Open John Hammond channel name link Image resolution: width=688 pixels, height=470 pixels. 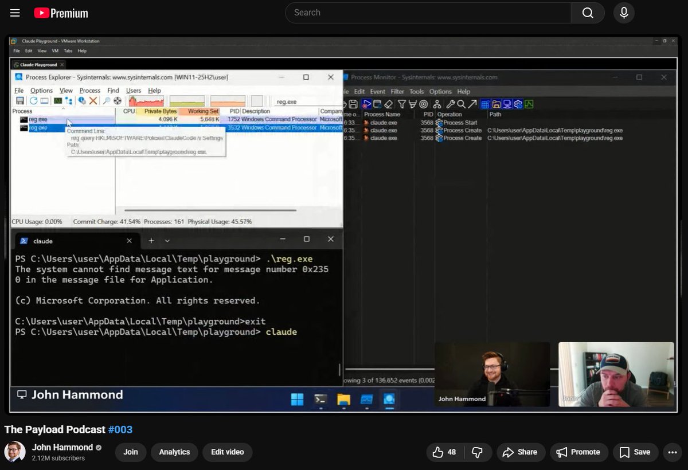[62, 447]
